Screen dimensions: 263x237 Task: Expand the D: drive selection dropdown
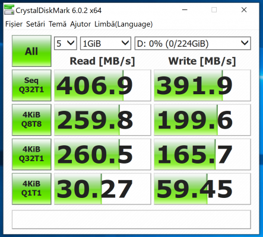click(x=193, y=43)
